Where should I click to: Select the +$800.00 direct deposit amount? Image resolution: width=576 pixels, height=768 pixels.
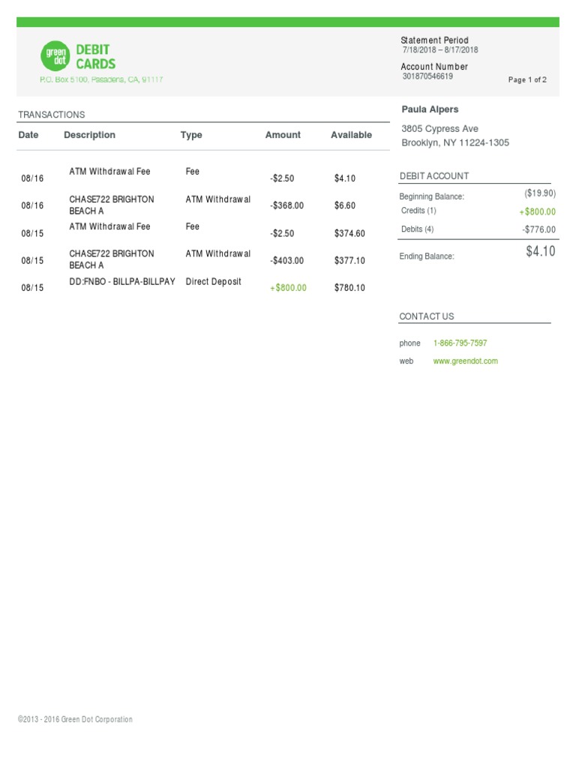point(288,287)
